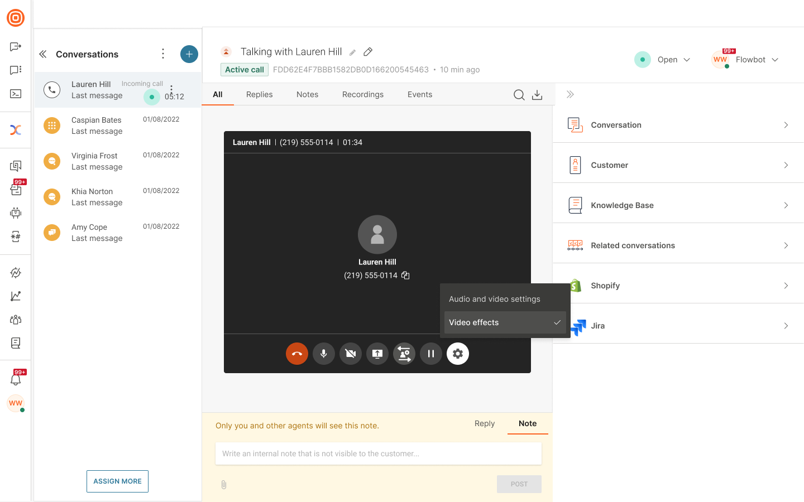804x502 pixels.
Task: Switch to the Recordings tab
Action: click(363, 95)
